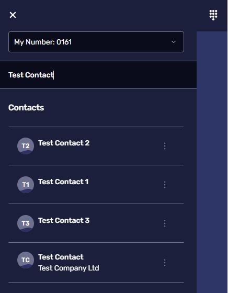Click the T1 avatar icon
The image size is (228, 293).
click(26, 185)
